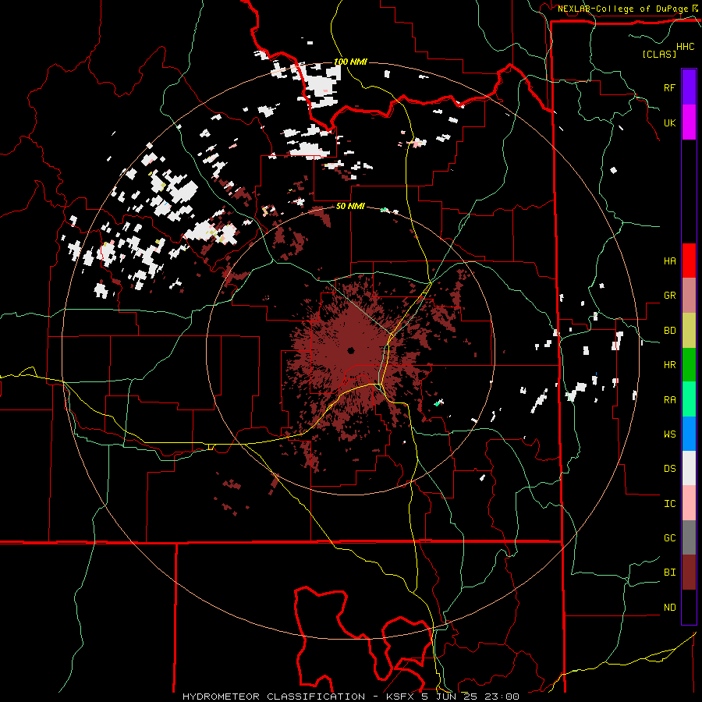This screenshot has height=702, width=702.
Task: Click the 'BI' legend label
Action: pos(669,573)
